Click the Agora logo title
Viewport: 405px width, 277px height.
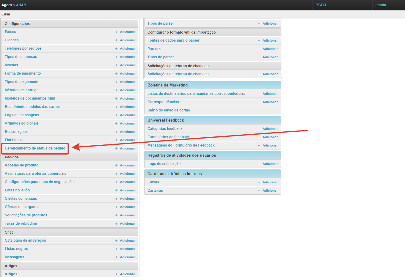[7, 5]
